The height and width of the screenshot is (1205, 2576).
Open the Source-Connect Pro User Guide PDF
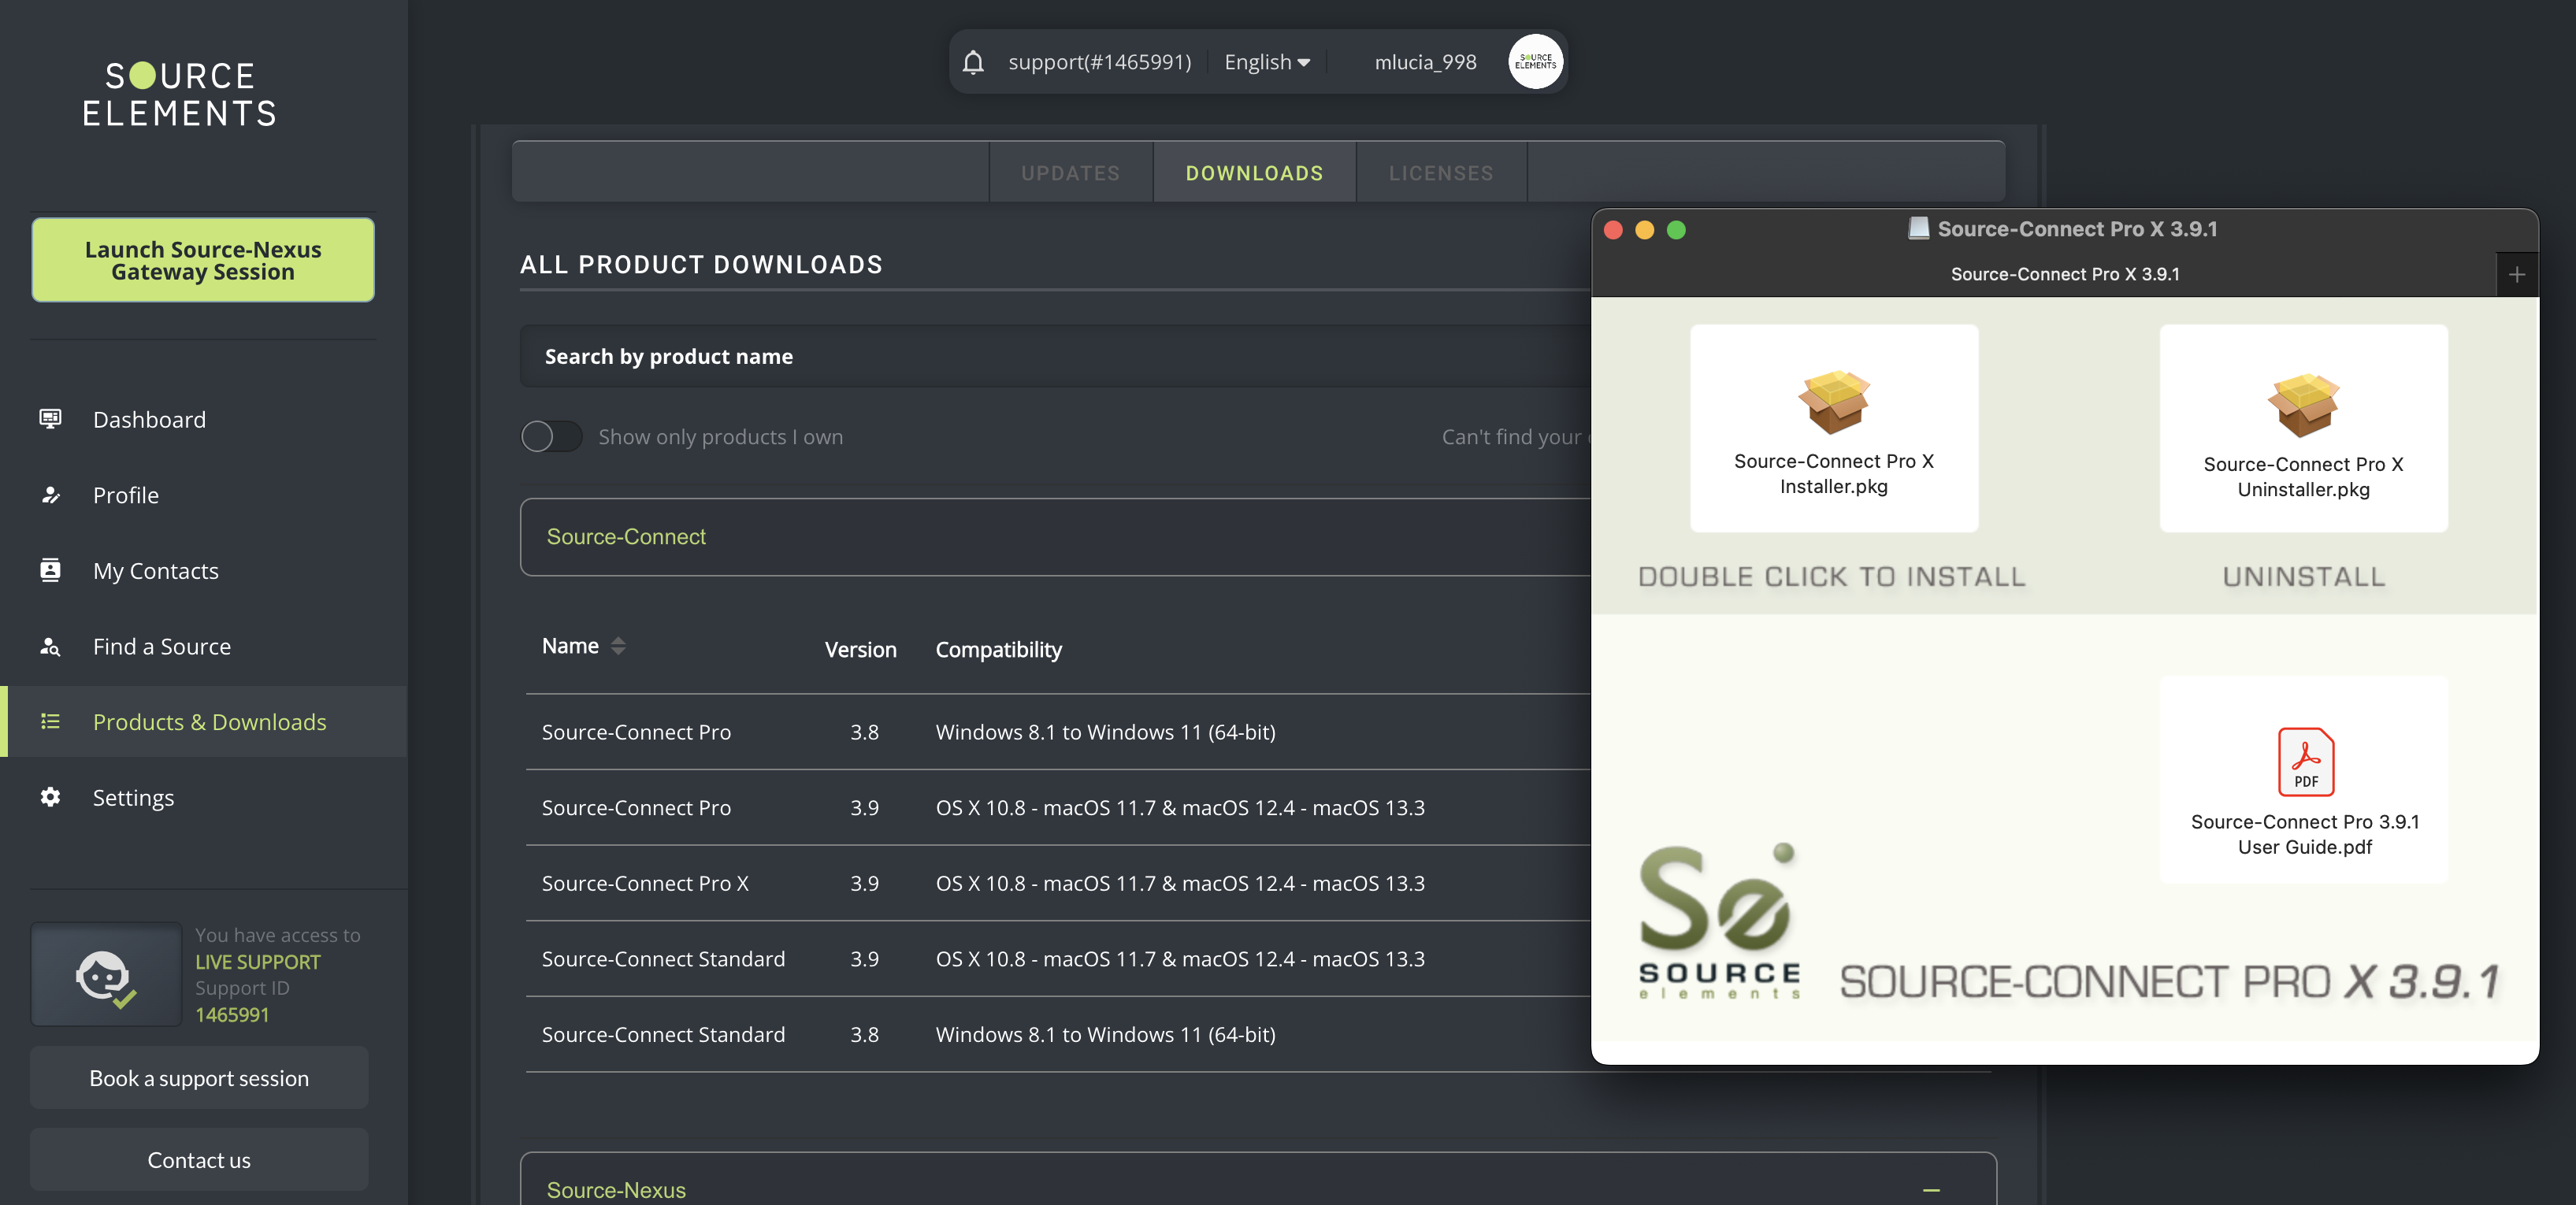[x=2304, y=762]
